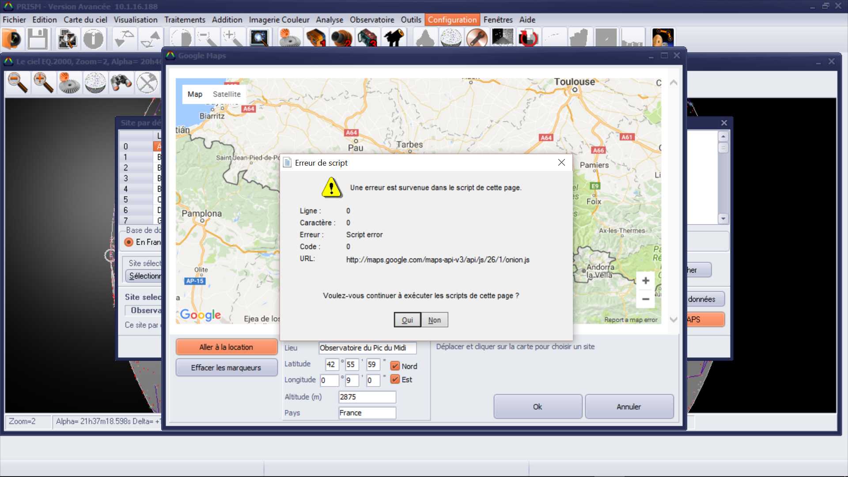Zoom in on Google map with plus
Image resolution: width=848 pixels, height=477 pixels.
click(x=645, y=280)
